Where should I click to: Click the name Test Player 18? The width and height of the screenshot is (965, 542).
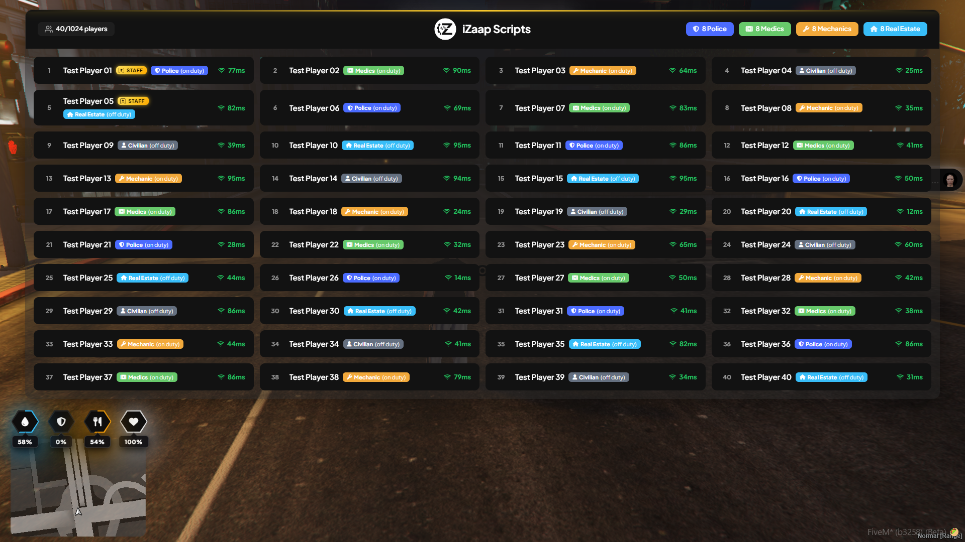pos(313,211)
